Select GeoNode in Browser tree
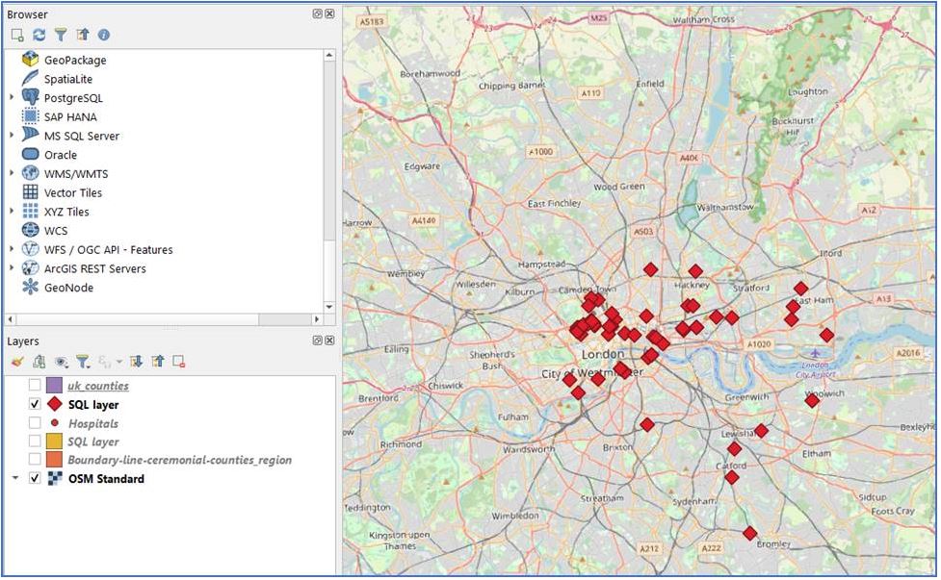Screen dimensions: 941x580 coord(68,288)
